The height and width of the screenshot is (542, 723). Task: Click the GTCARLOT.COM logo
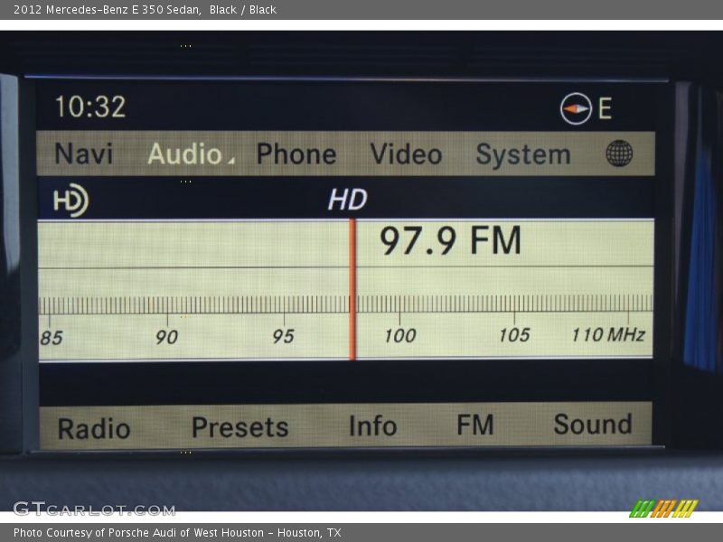(x=94, y=509)
